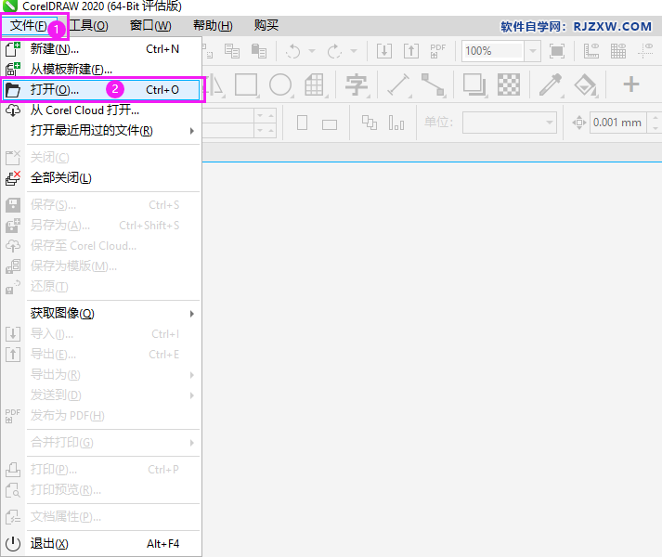Select the Text tool 字
The width and height of the screenshot is (662, 557).
[x=357, y=84]
